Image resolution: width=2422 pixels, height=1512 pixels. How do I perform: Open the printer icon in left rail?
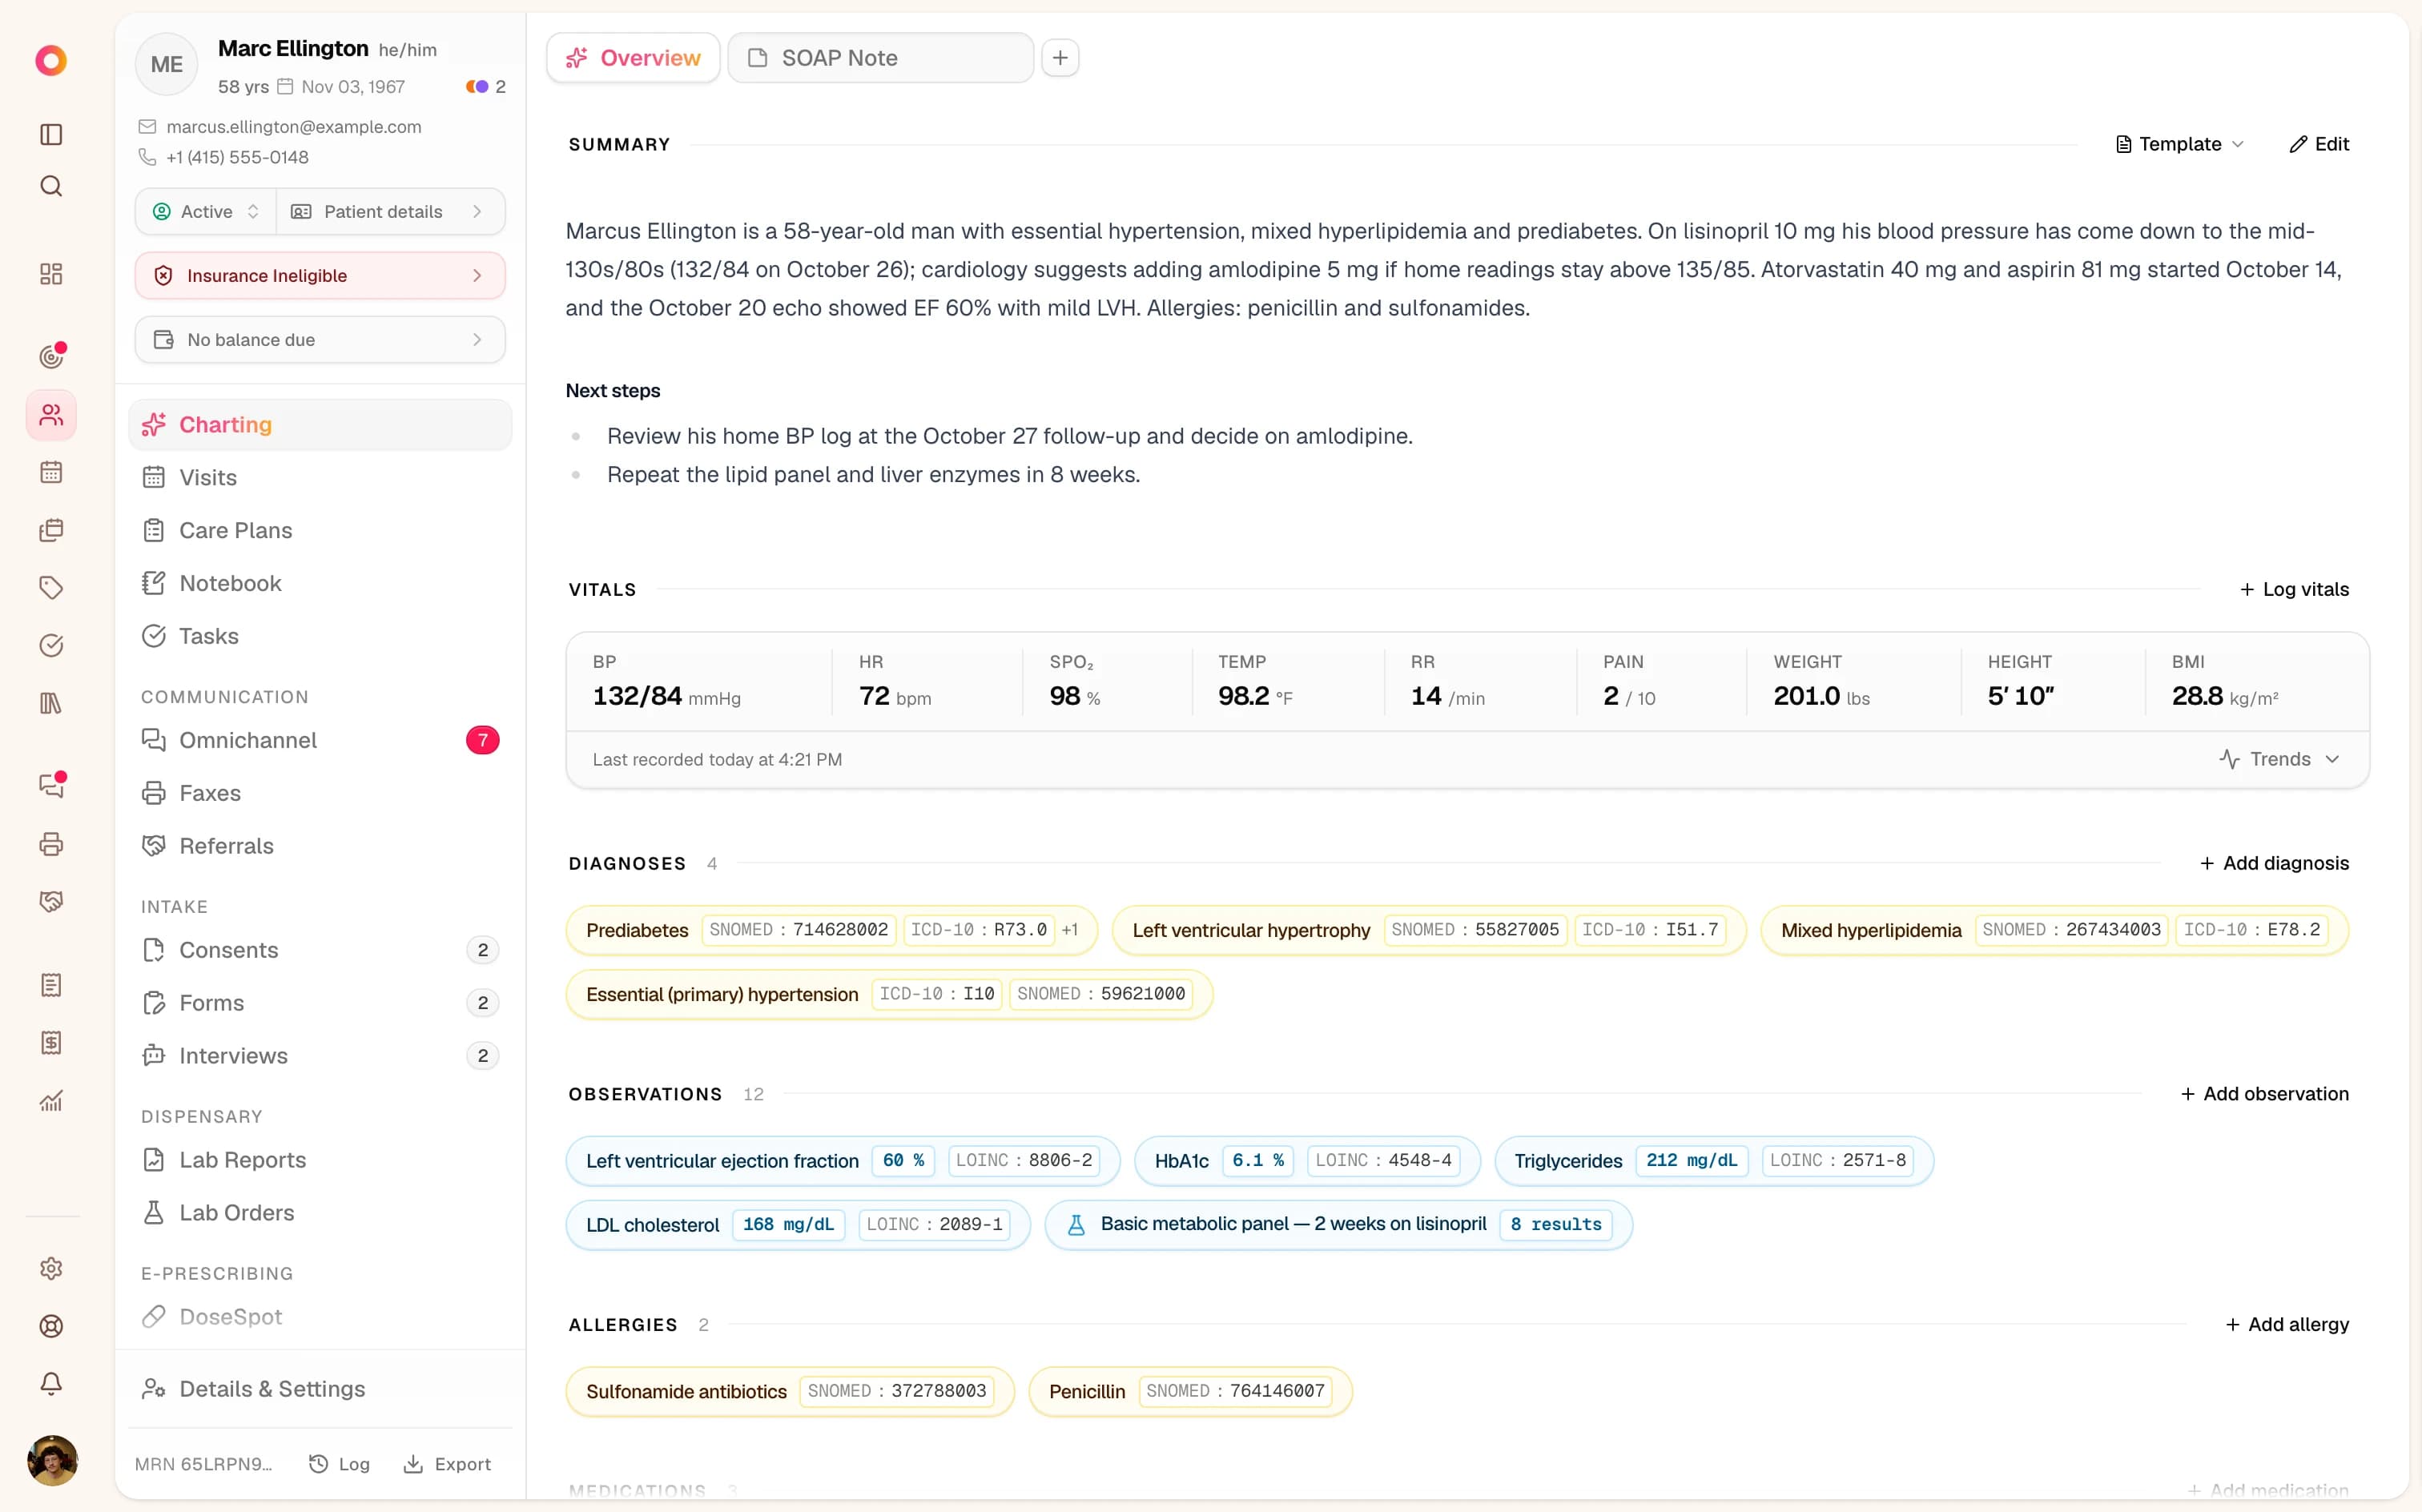tap(51, 844)
